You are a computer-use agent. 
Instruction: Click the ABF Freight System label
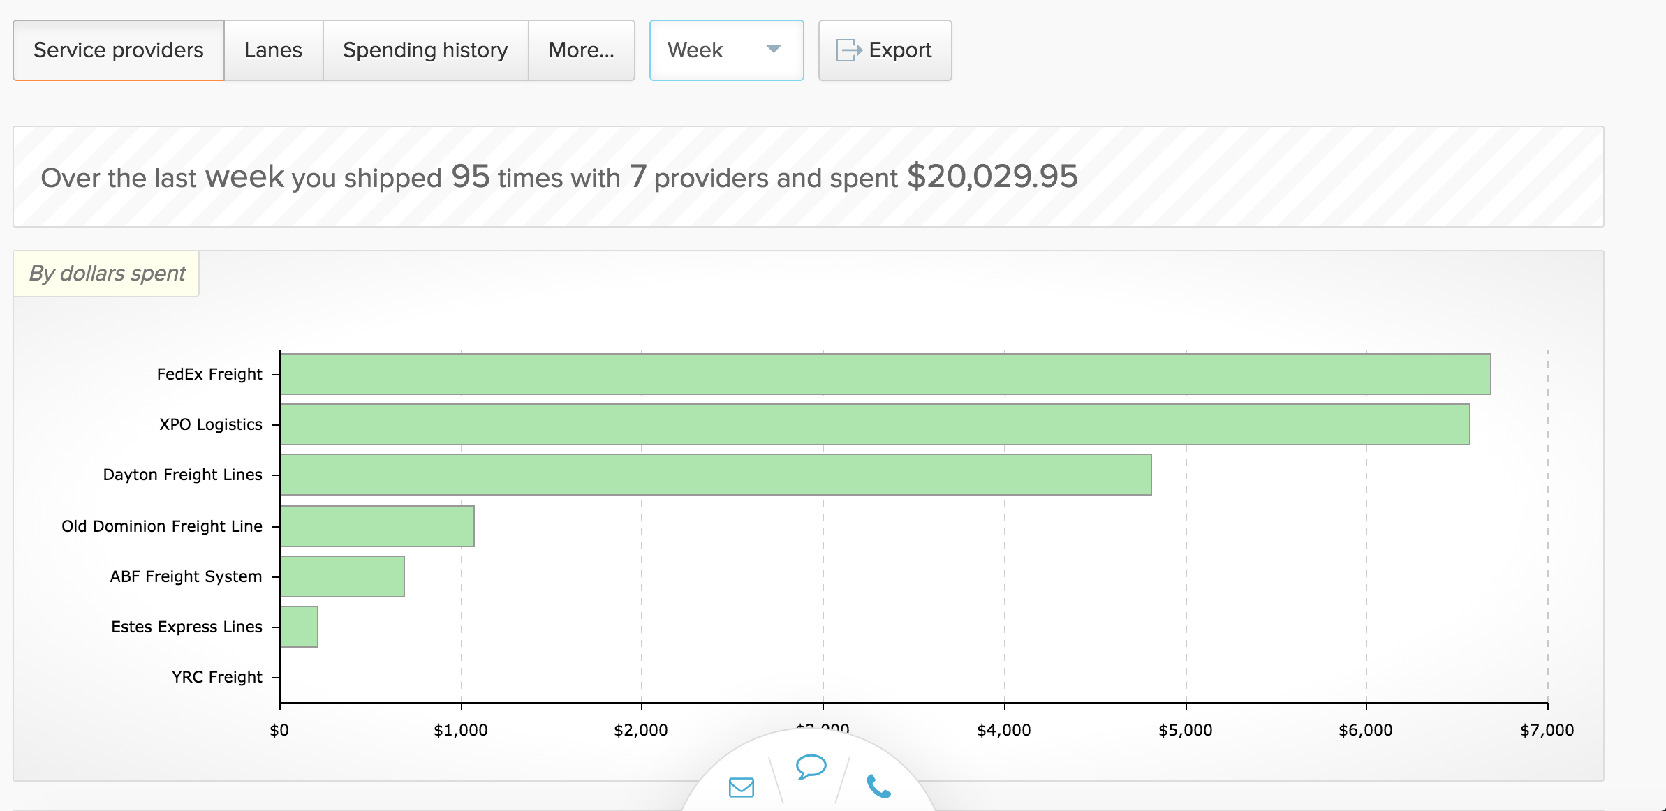click(186, 576)
